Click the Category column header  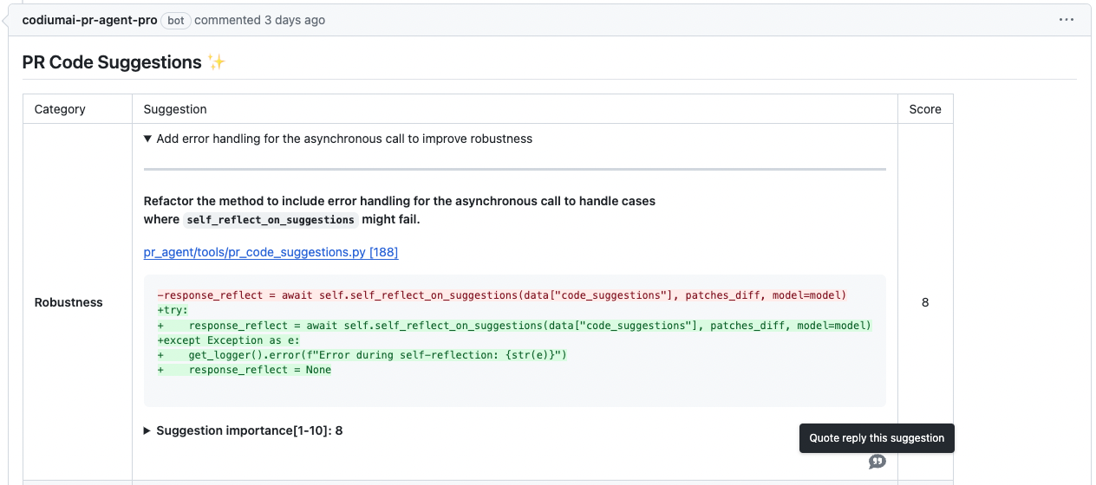(x=60, y=109)
